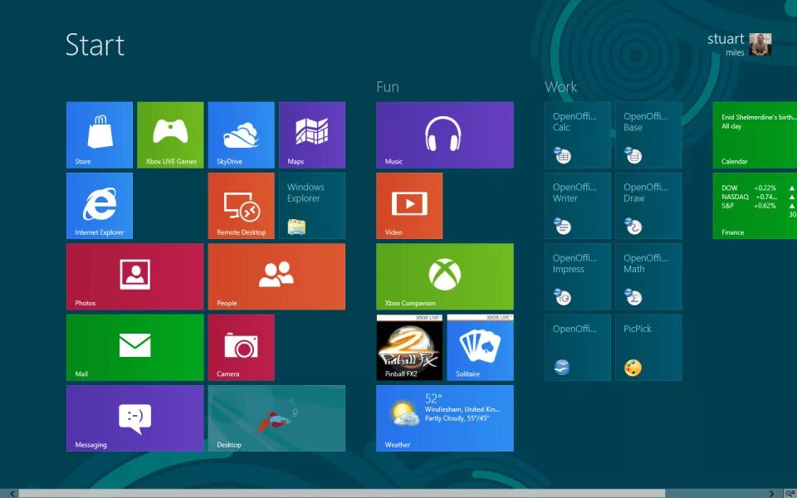Launch Internet Explorer
Screen dimensions: 797x498
tap(99, 205)
